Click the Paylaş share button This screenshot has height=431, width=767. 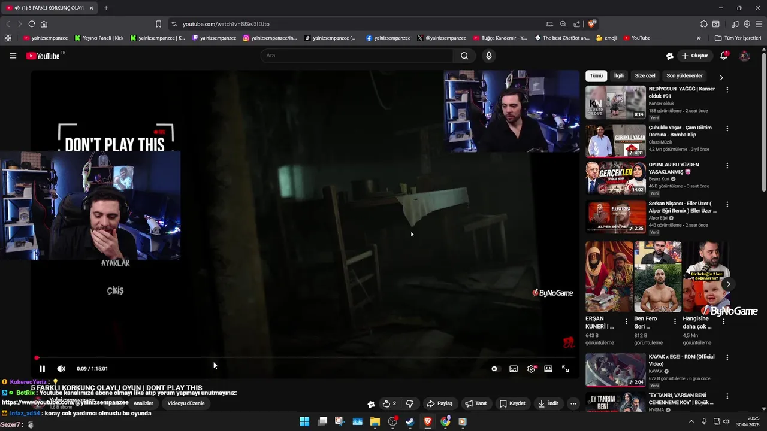[439, 403]
